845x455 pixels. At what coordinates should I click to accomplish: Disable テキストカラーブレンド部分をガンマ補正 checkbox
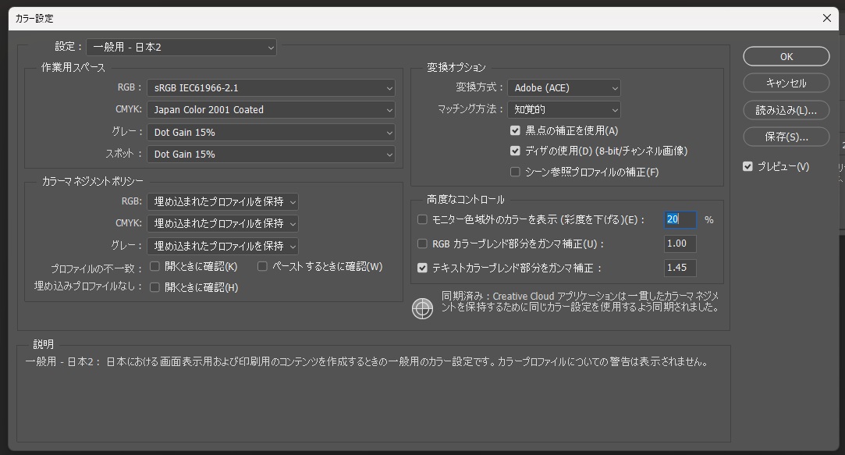(423, 268)
